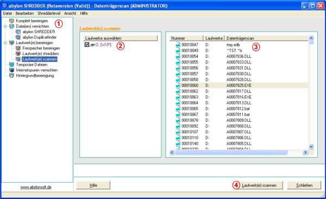Viewport: 326px width, 199px height.
Task: Select Laufwerk(e) shreddern in the tree
Action: pos(41,54)
